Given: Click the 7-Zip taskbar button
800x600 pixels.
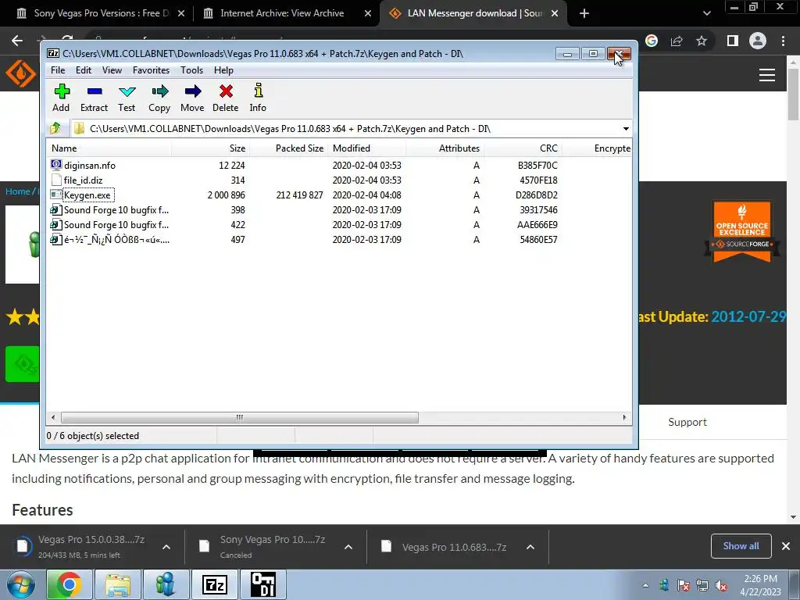Looking at the screenshot, I should click(214, 584).
